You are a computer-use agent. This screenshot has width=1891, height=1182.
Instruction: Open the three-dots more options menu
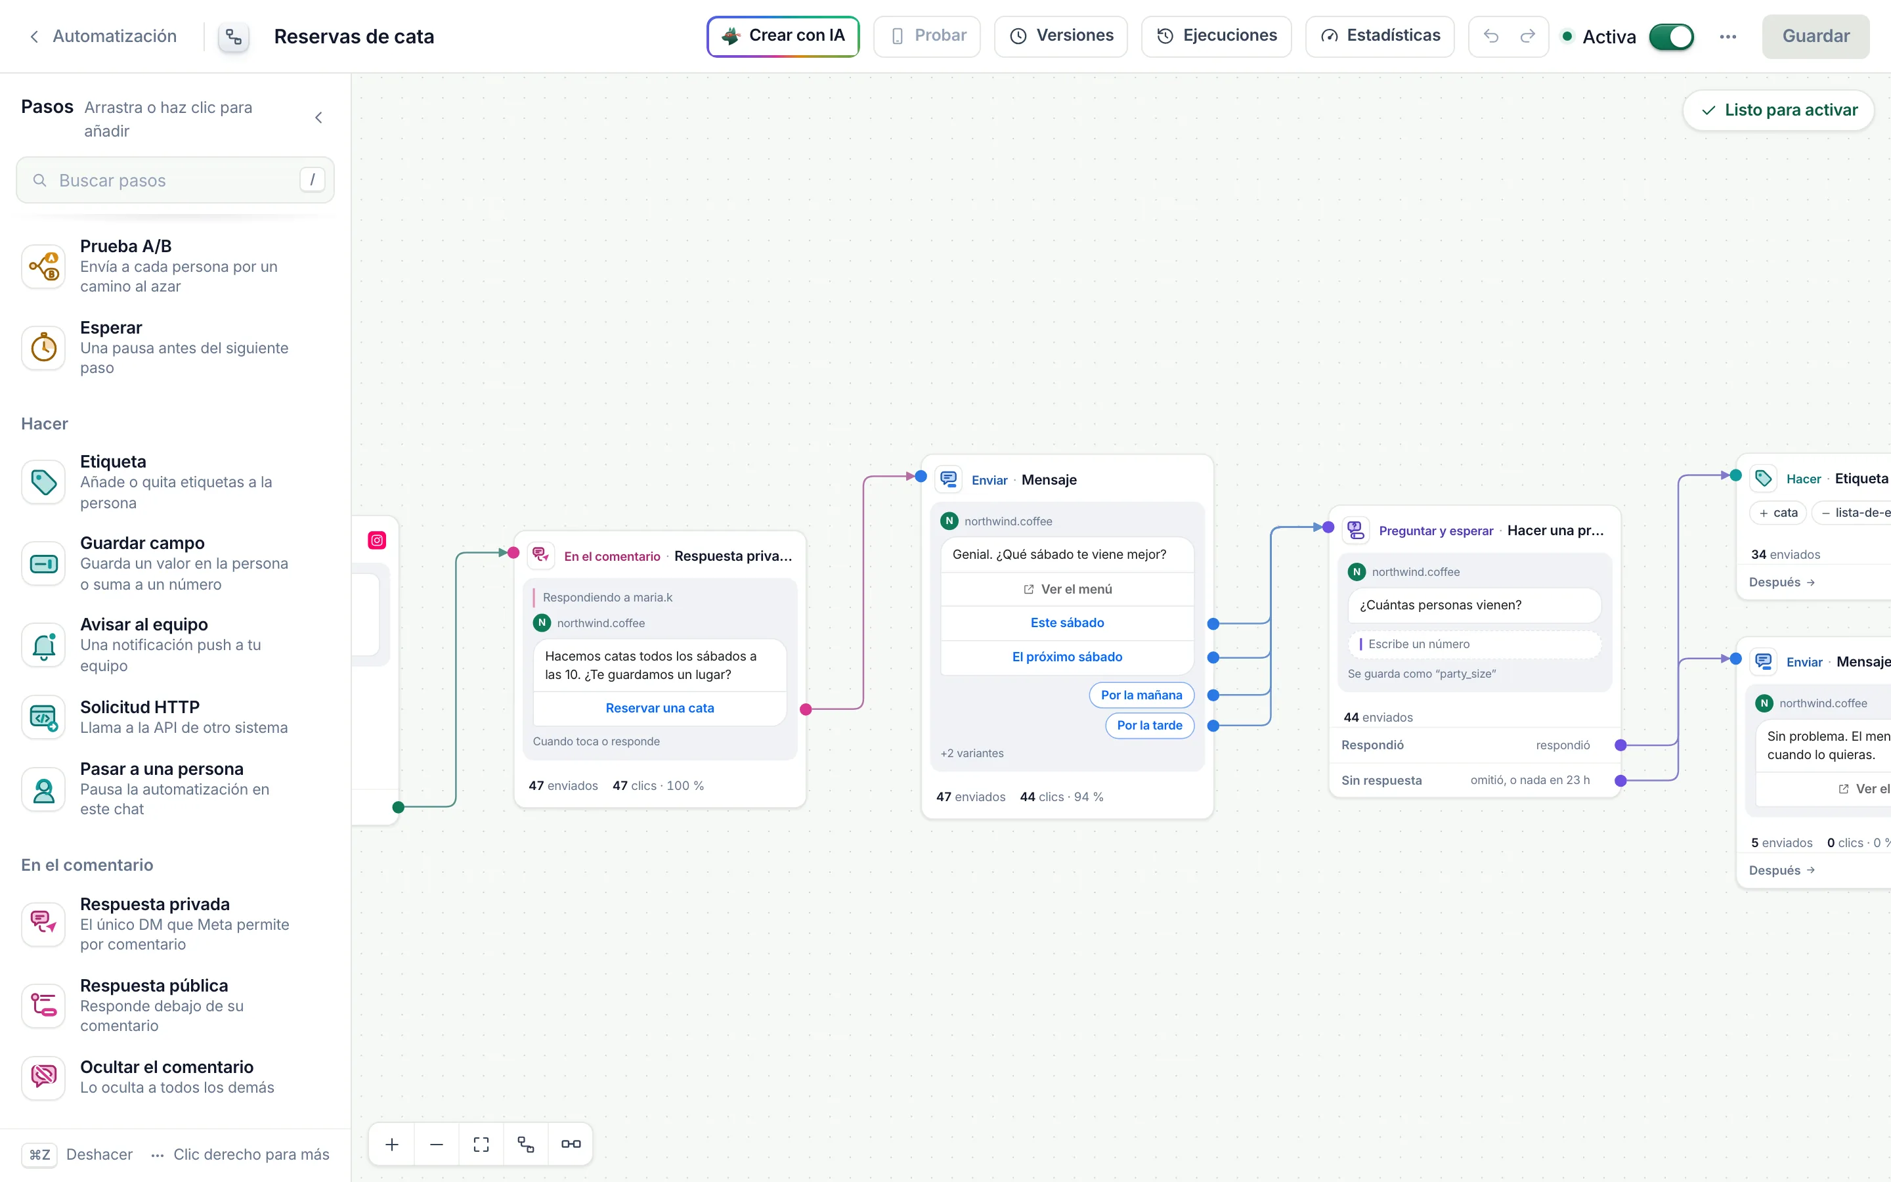(x=1728, y=36)
